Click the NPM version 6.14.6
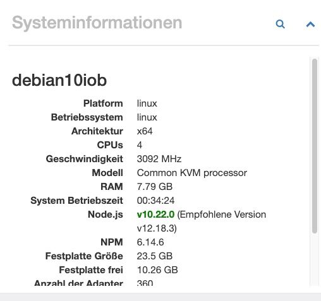The image size is (321, 301). [150, 242]
